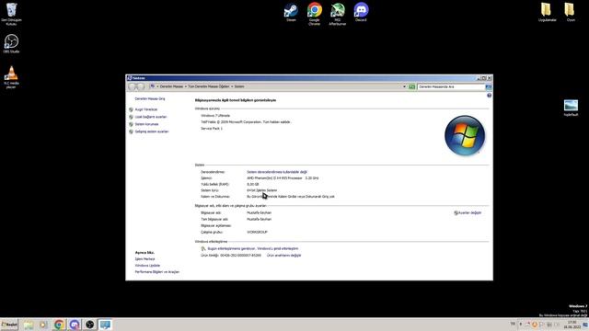
Task: Click the AMD Phenom processor text
Action: coord(283,177)
